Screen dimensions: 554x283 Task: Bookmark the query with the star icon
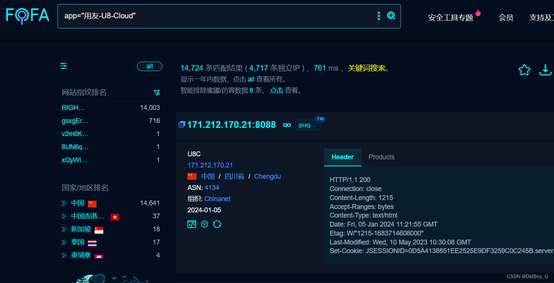coord(524,70)
